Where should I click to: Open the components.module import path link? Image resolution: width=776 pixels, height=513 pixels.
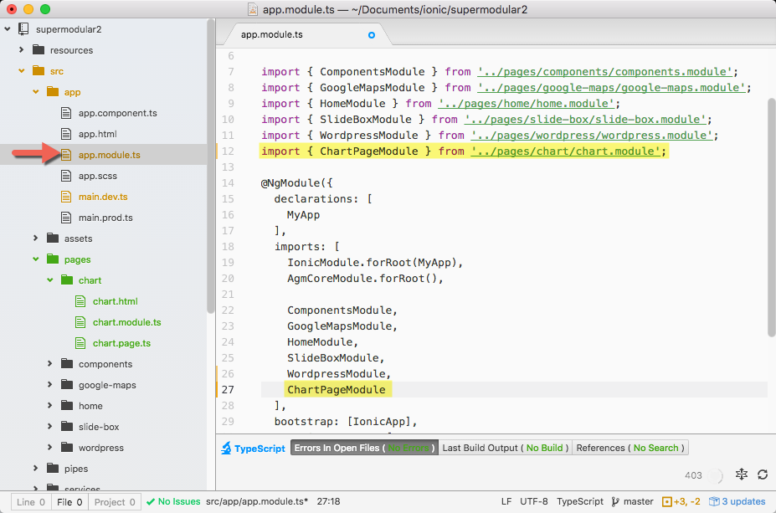point(604,72)
